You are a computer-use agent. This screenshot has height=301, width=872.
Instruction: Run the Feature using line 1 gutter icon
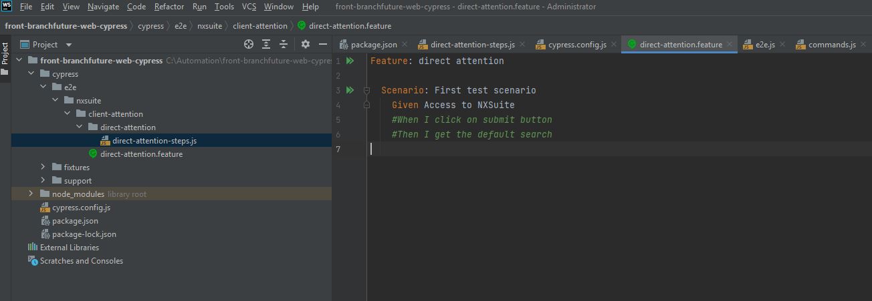click(x=350, y=61)
